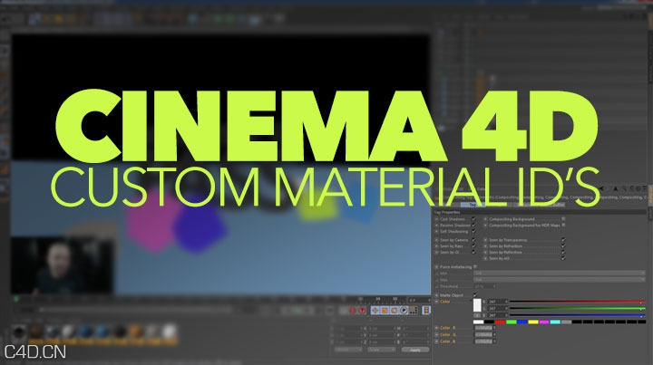The height and width of the screenshot is (365, 653).
Task: Click the color mode button below the white swatch
Action: (x=477, y=315)
